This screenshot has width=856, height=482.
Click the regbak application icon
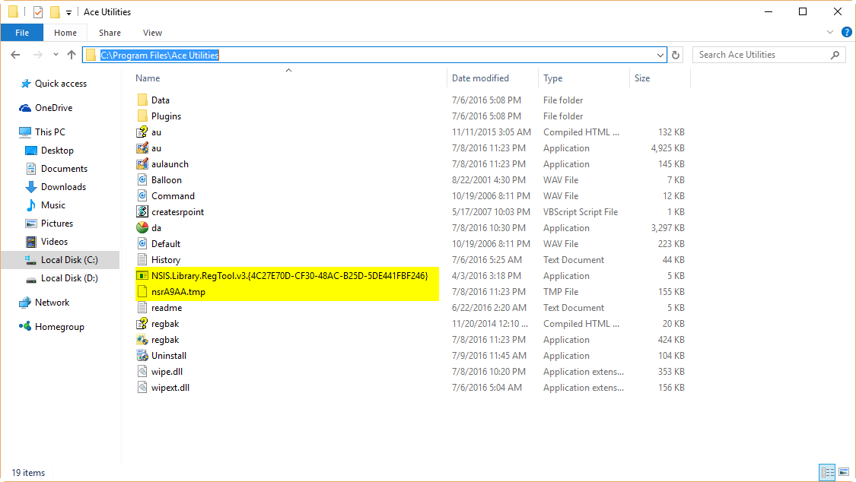pos(142,340)
